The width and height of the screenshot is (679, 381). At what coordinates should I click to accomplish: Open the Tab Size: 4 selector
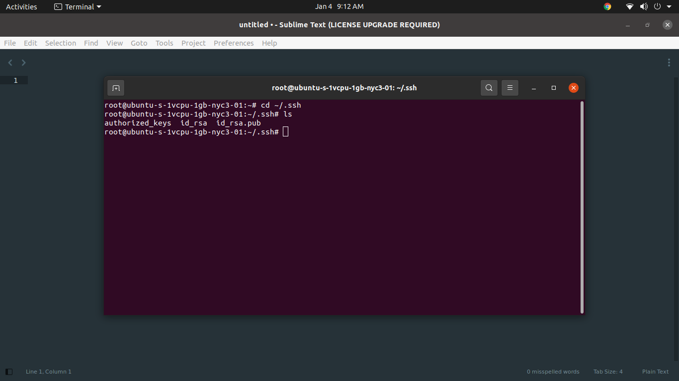click(608, 371)
